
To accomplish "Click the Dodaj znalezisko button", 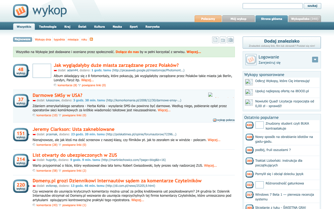I will 282,43.
